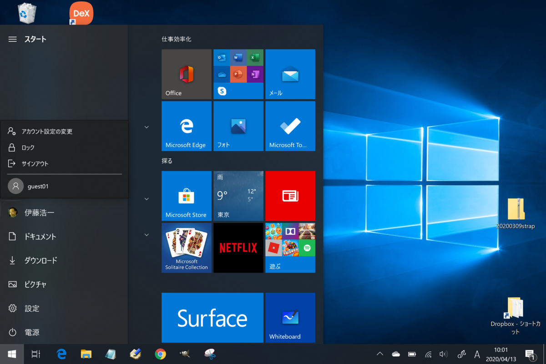Click the Windows Start button in the taskbar
Viewport: 546px width, 364px height.
coord(12,354)
